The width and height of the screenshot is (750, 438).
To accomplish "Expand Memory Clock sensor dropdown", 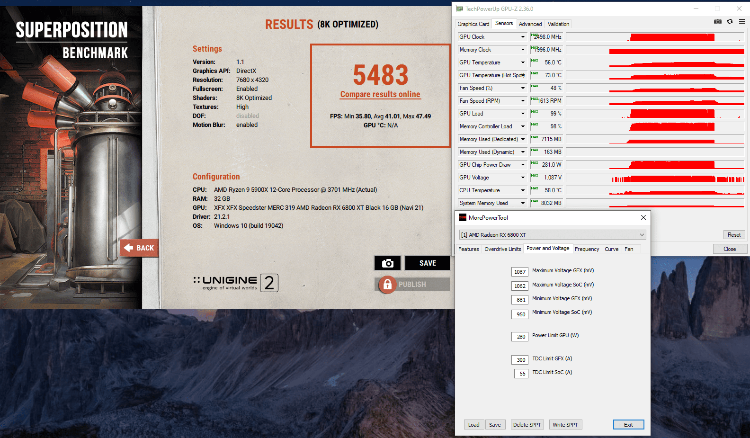I will tap(523, 50).
